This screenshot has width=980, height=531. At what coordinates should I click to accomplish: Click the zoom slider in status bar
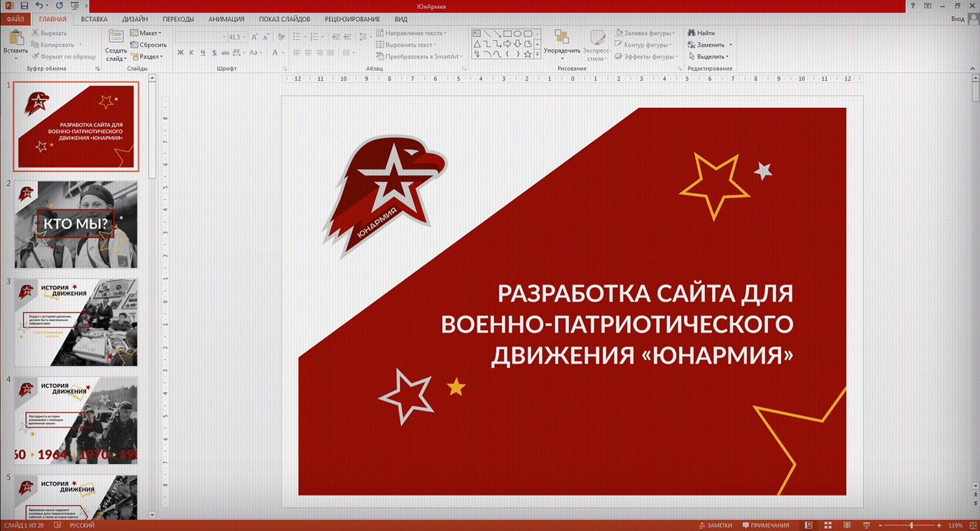911,525
